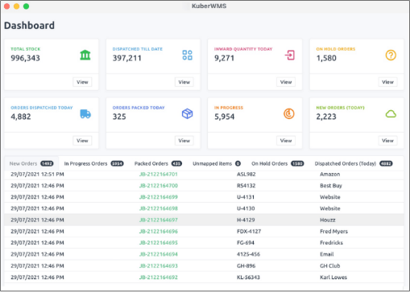Image resolution: width=410 pixels, height=292 pixels.
Task: Open order JB-2122164692
Action: (159, 278)
